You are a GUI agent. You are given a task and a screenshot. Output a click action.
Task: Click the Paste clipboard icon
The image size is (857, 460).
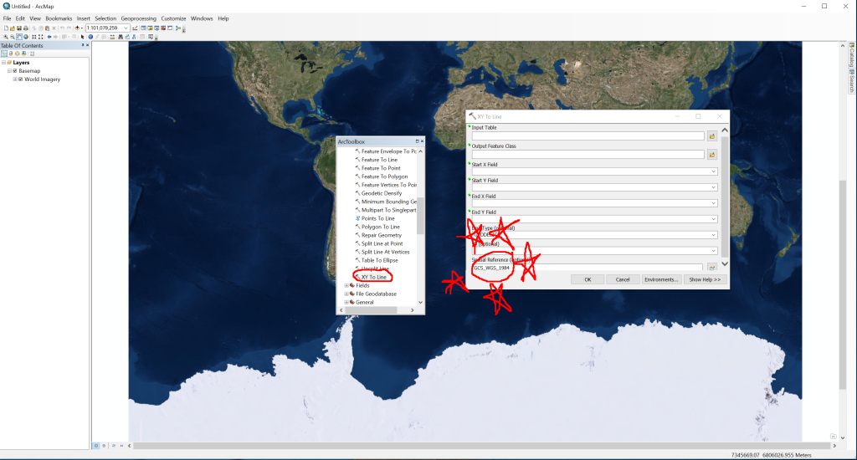(47, 28)
